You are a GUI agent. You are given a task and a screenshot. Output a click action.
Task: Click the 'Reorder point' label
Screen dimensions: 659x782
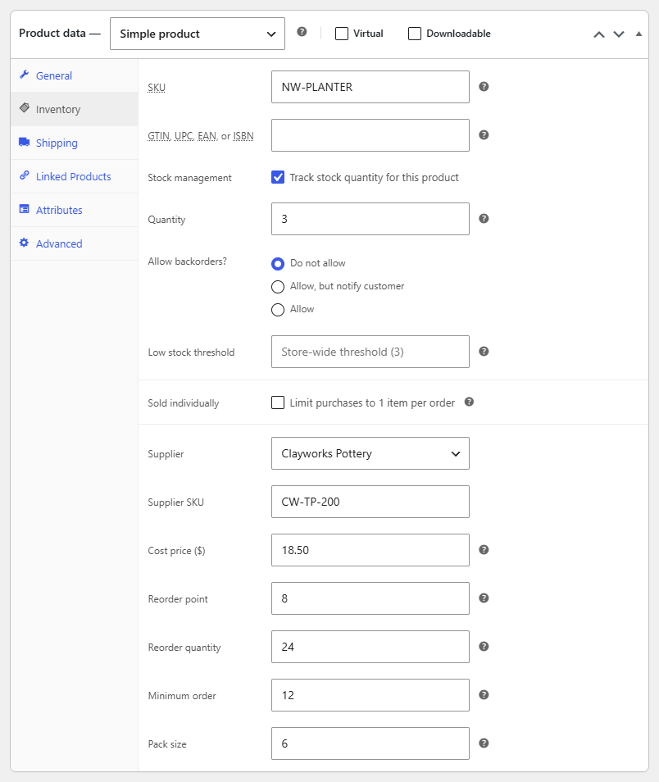[178, 599]
